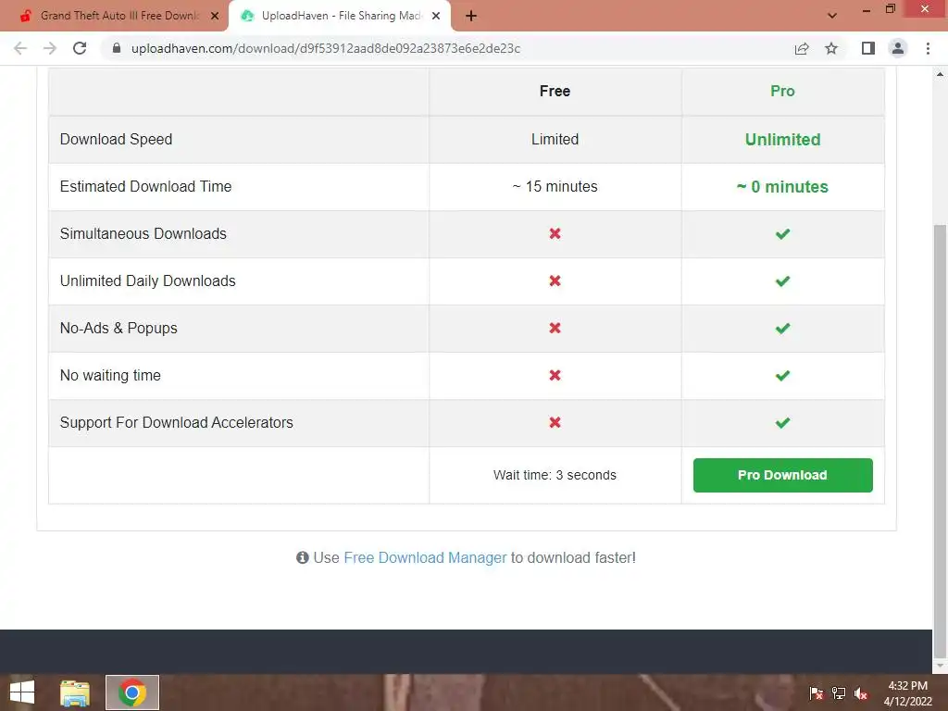Viewport: 948px width, 711px height.
Task: Switch to Grand Theft Auto III tab
Action: (114, 16)
